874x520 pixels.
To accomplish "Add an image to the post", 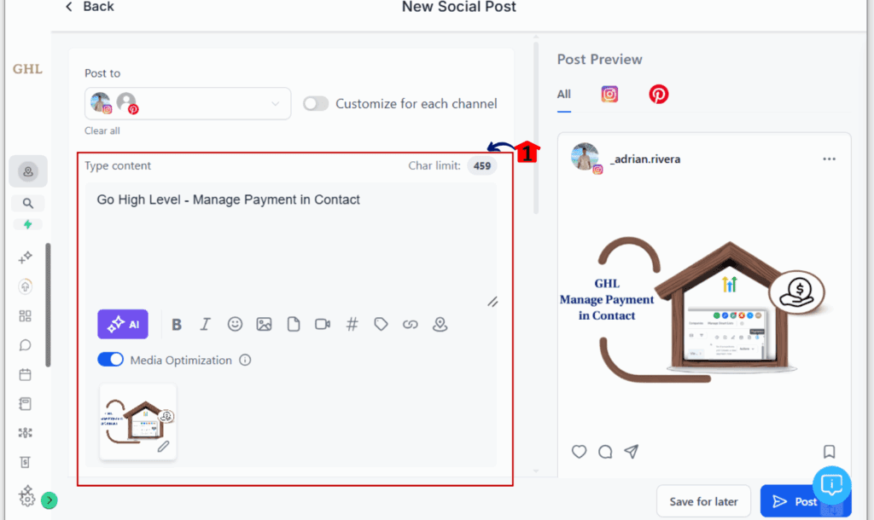I will pyautogui.click(x=264, y=324).
